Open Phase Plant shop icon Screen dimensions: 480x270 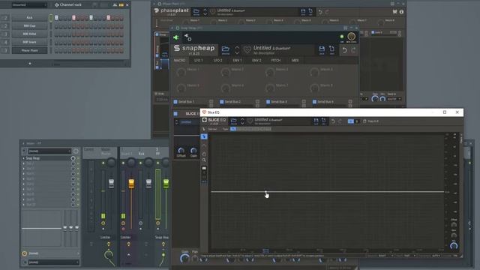pyautogui.click(x=395, y=12)
